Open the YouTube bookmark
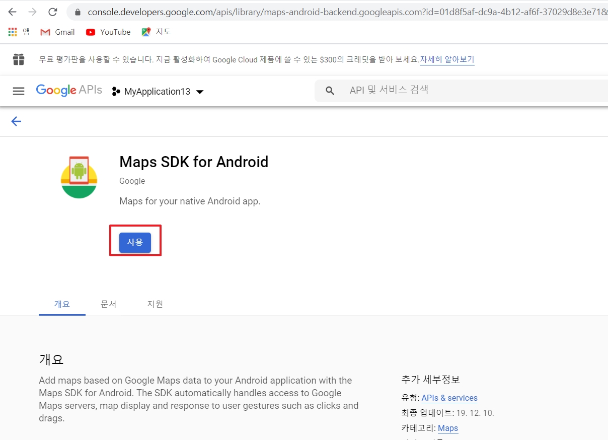The image size is (608, 440). pos(108,32)
